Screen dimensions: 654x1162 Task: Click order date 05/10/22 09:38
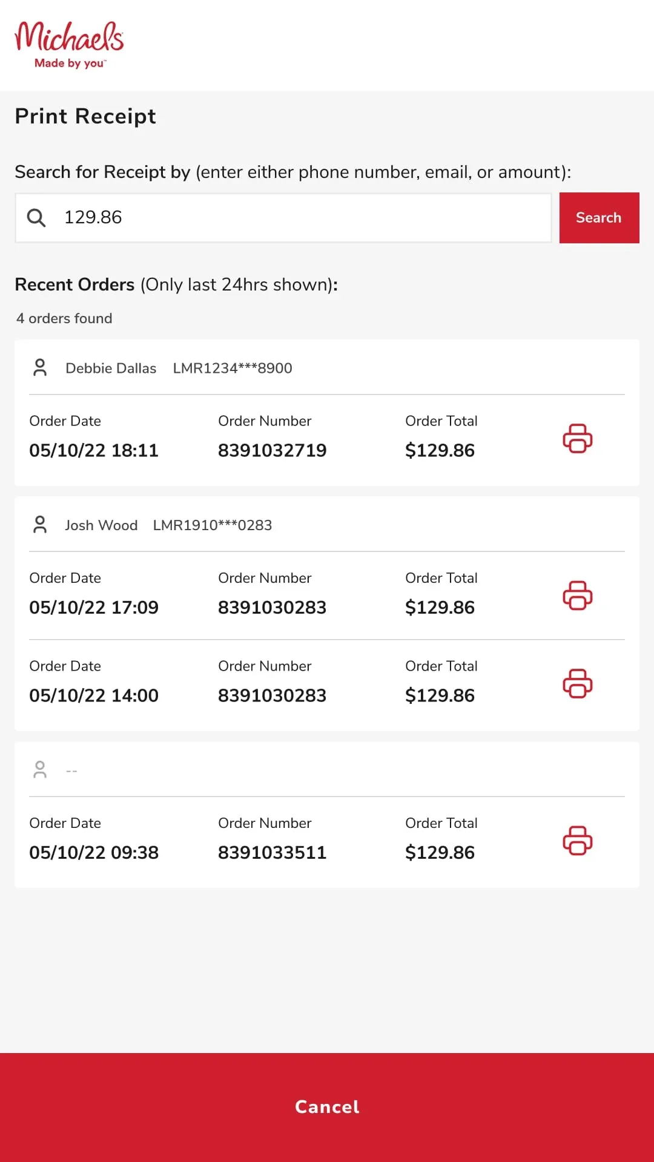click(94, 853)
